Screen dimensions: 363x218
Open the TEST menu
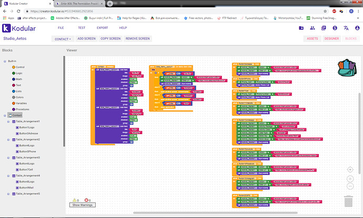(x=82, y=28)
